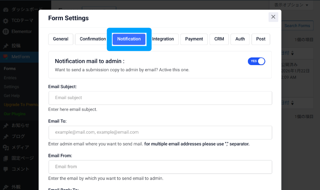Click the 固定ページ pages icon in sidebar
This screenshot has height=190, width=320.
click(x=6, y=158)
